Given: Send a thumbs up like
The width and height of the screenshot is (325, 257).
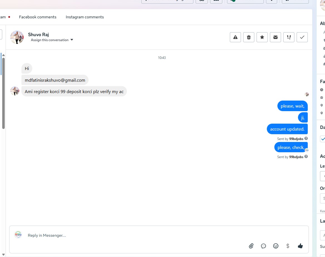Looking at the screenshot, I should 300,246.
